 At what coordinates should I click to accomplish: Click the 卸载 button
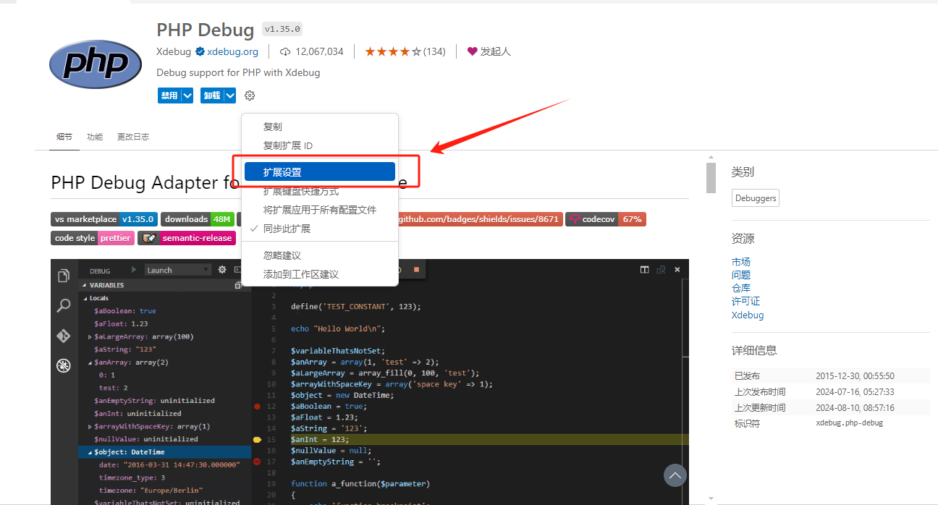pyautogui.click(x=211, y=96)
